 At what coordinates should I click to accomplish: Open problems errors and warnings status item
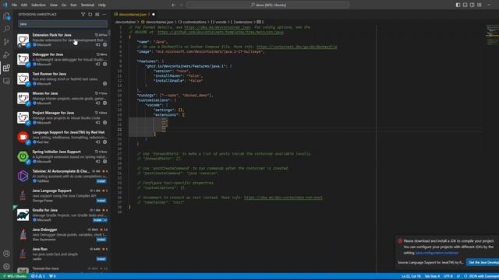(38, 276)
